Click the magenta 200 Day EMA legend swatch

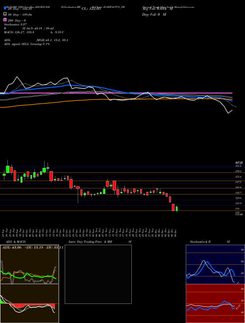pos(5,20)
